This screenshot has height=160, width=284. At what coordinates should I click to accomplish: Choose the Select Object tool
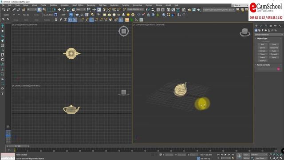pyautogui.click(x=39, y=10)
